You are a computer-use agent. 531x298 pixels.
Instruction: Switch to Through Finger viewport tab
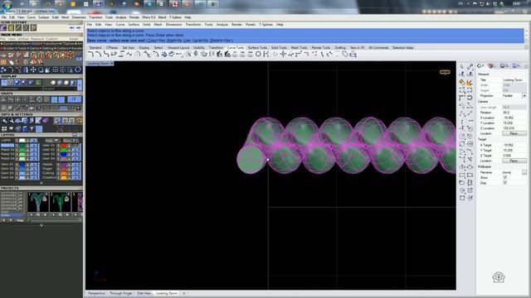121,293
